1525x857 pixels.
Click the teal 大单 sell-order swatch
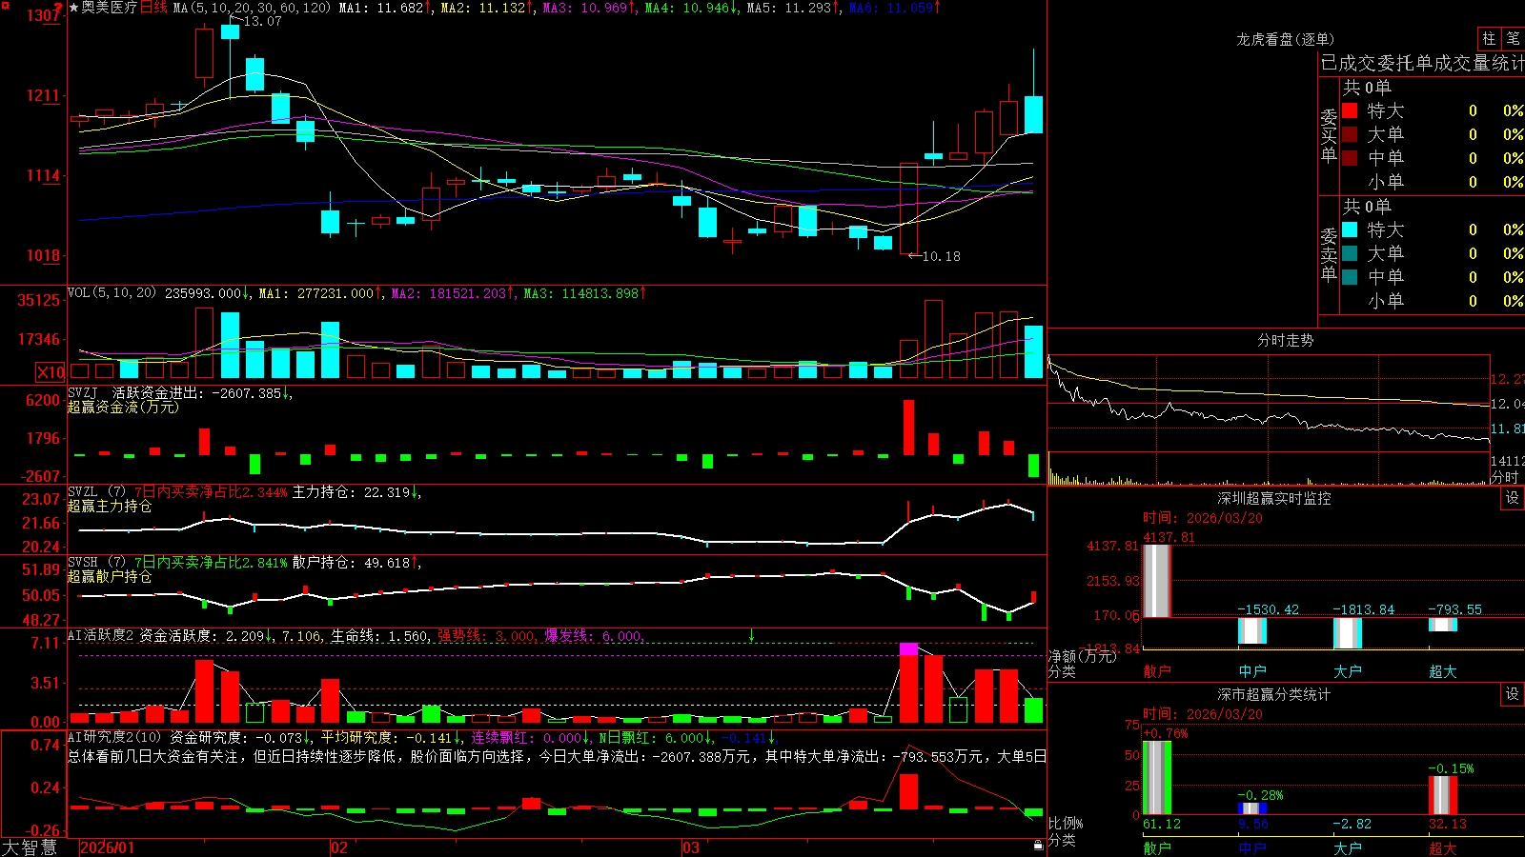click(1350, 253)
